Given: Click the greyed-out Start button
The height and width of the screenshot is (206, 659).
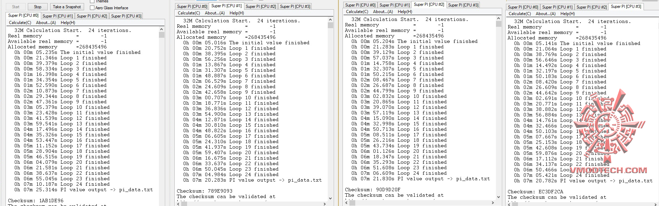Looking at the screenshot, I should point(16,7).
